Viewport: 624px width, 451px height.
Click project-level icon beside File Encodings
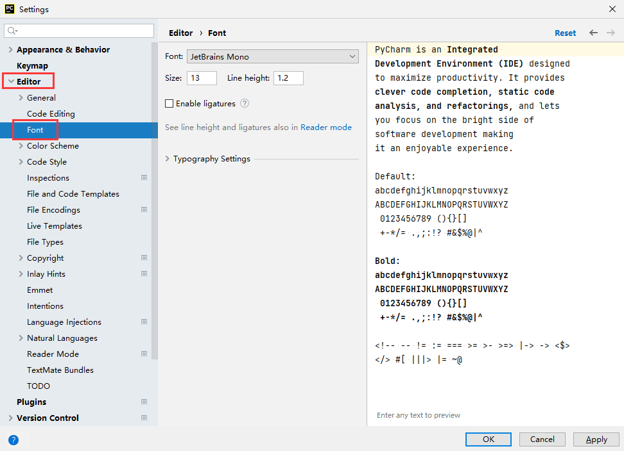pyautogui.click(x=144, y=209)
